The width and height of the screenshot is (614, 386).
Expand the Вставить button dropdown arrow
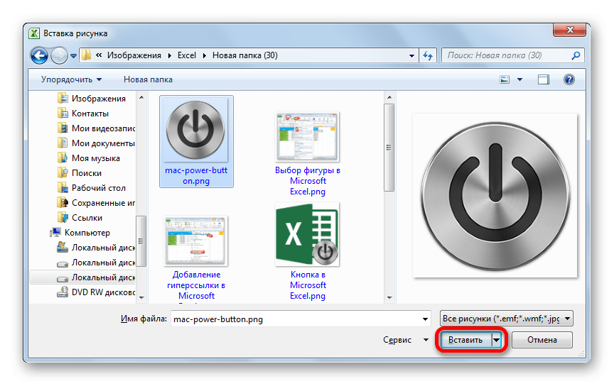(x=497, y=340)
